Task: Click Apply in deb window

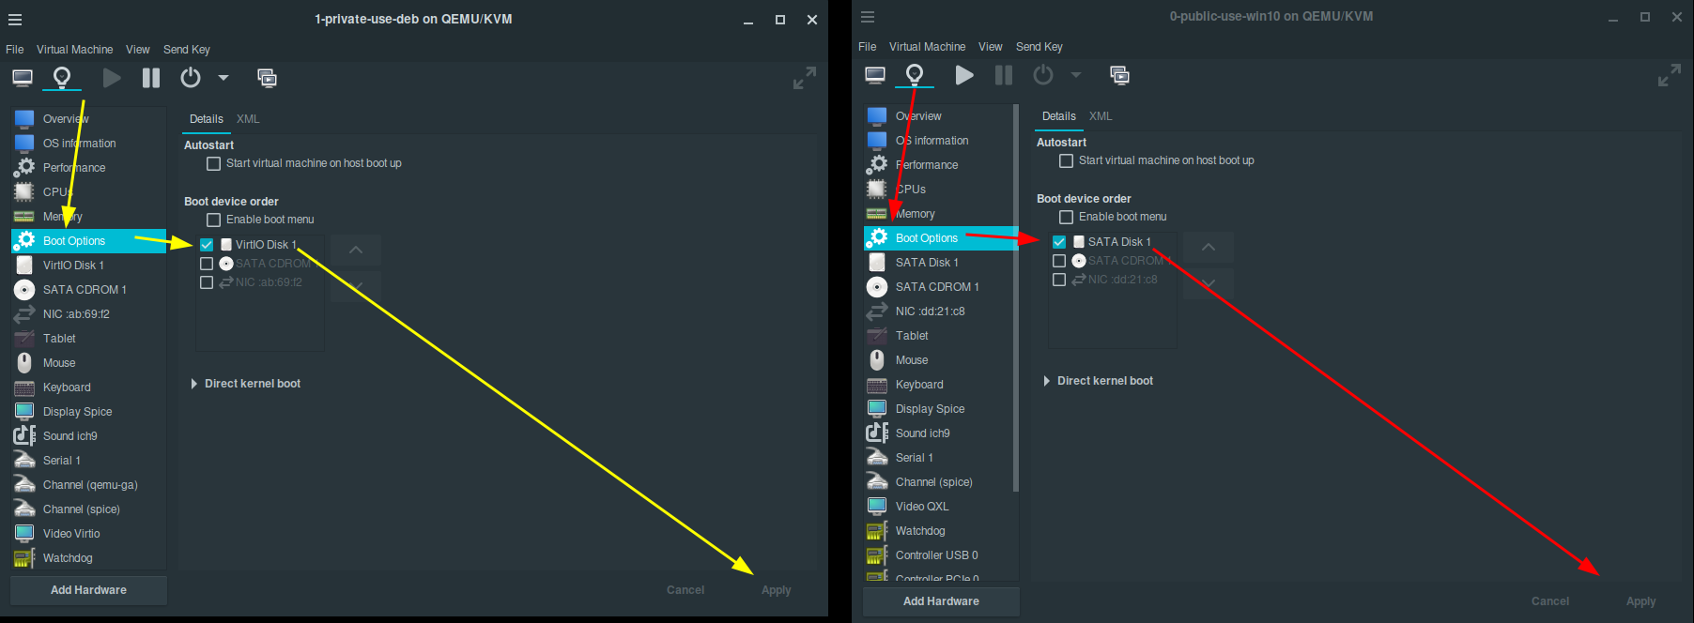Action: [x=777, y=590]
